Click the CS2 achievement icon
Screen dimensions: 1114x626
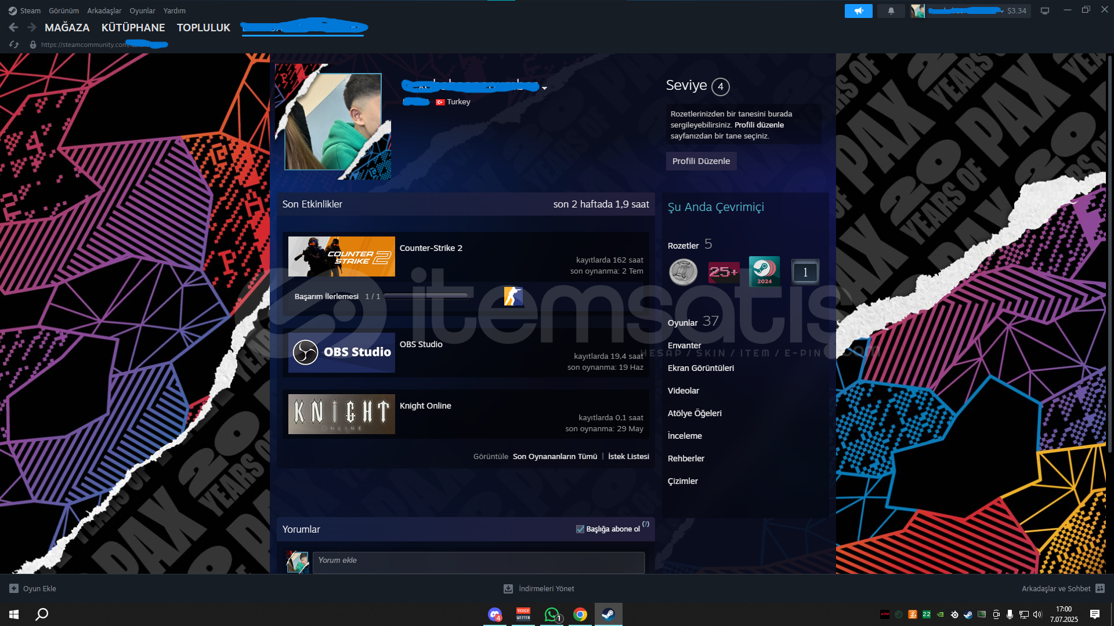513,296
